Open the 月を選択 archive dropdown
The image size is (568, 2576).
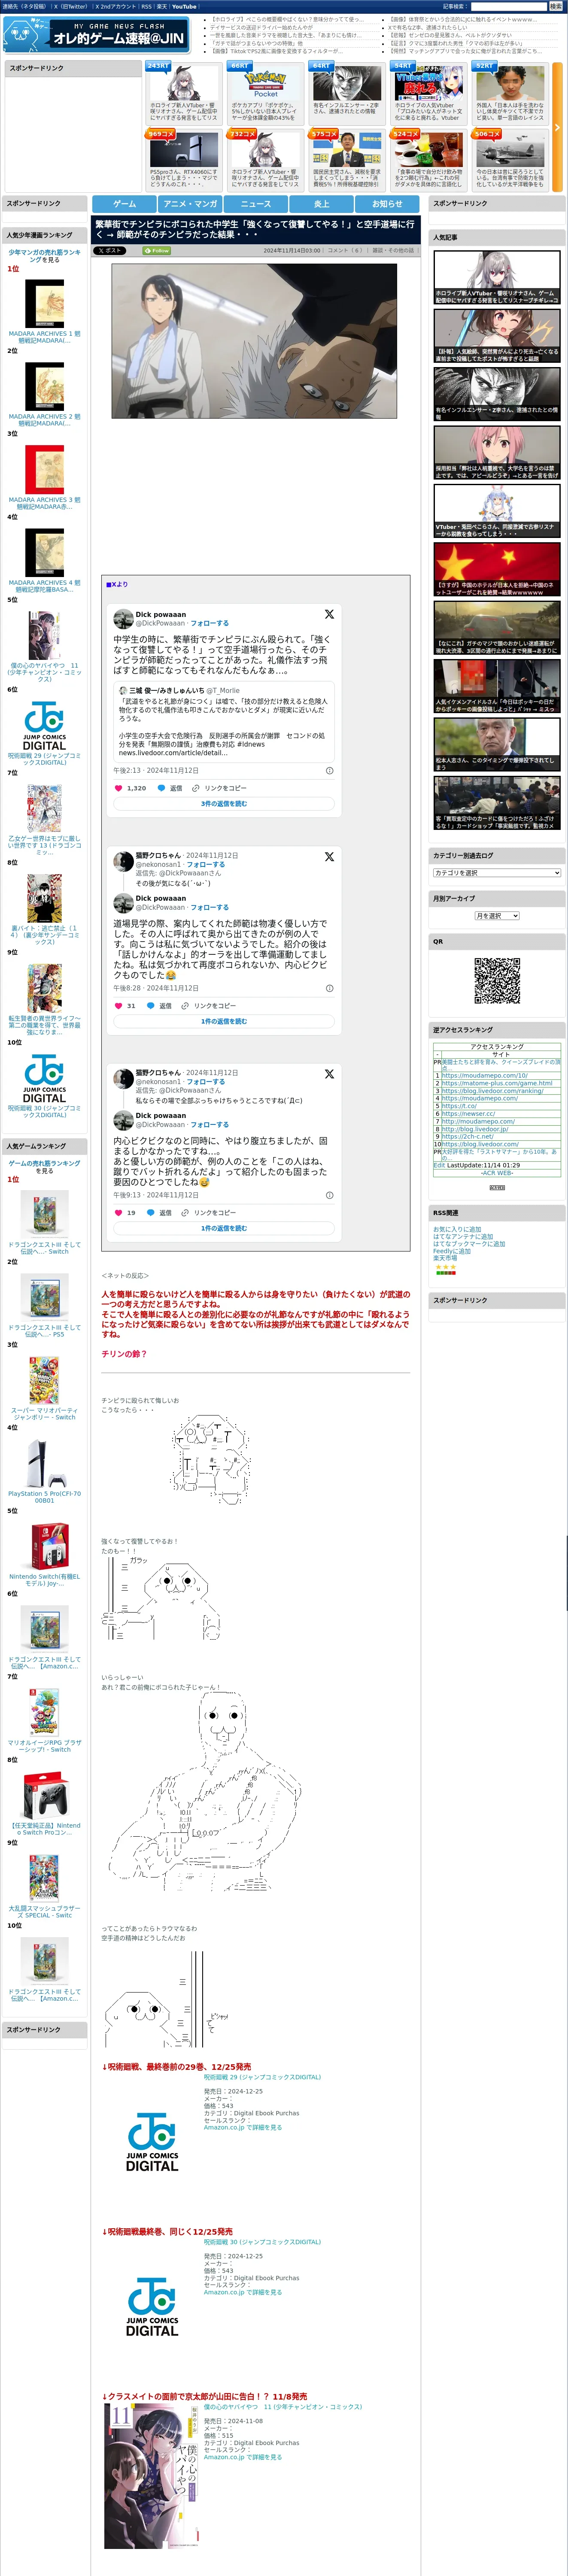click(x=497, y=916)
